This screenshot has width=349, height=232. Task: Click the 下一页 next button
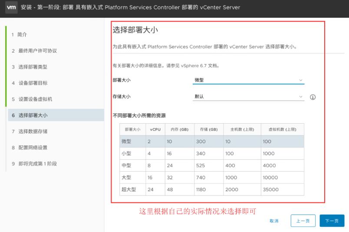click(332, 221)
